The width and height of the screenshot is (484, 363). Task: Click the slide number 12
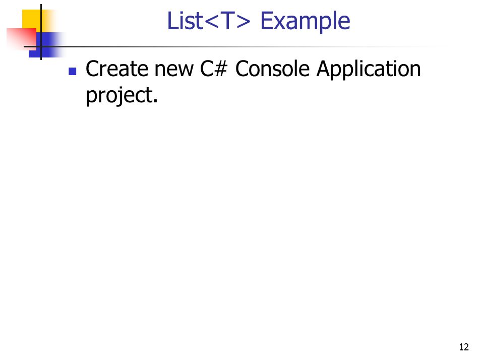click(x=464, y=347)
